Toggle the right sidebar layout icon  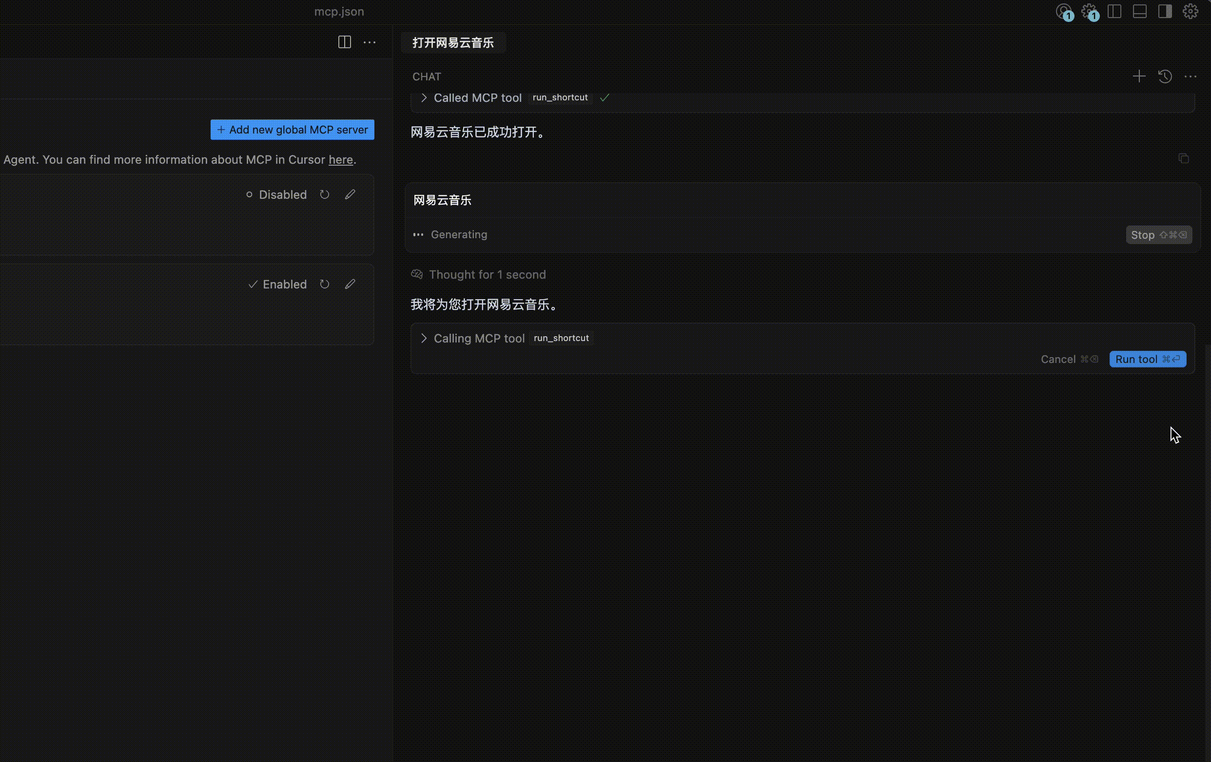point(1165,11)
